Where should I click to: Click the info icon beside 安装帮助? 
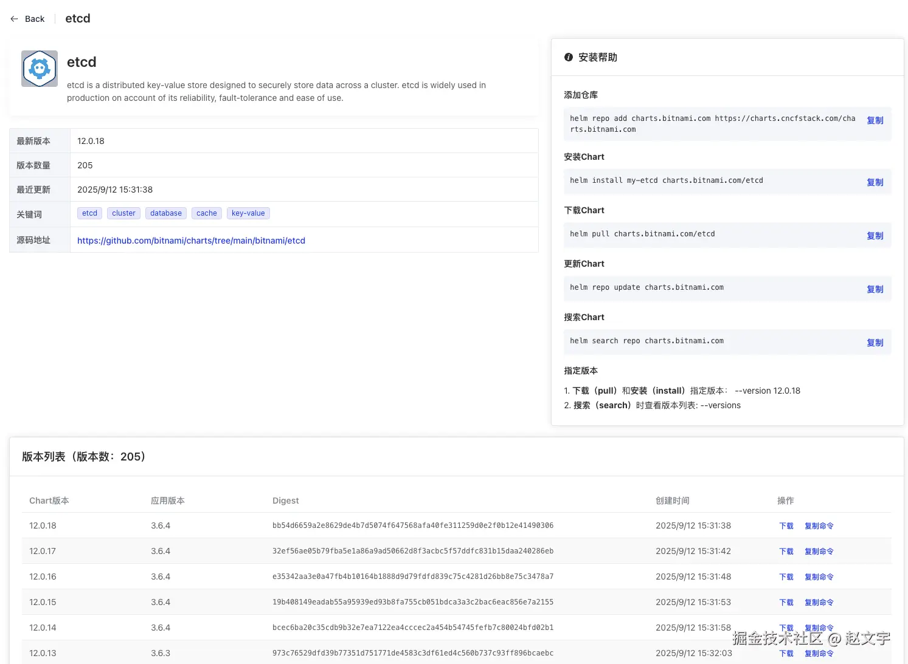coord(569,57)
